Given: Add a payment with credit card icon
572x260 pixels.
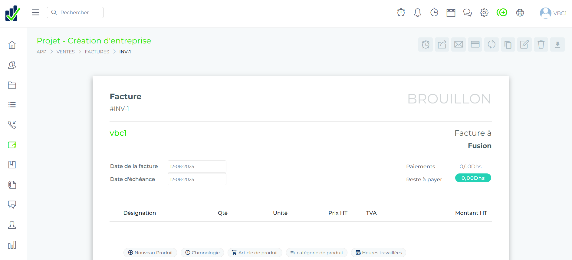Looking at the screenshot, I should click(x=475, y=45).
